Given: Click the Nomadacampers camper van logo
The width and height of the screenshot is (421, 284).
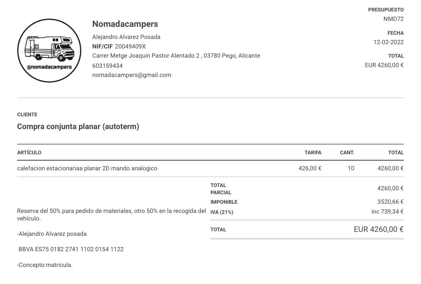Looking at the screenshot, I should [49, 50].
